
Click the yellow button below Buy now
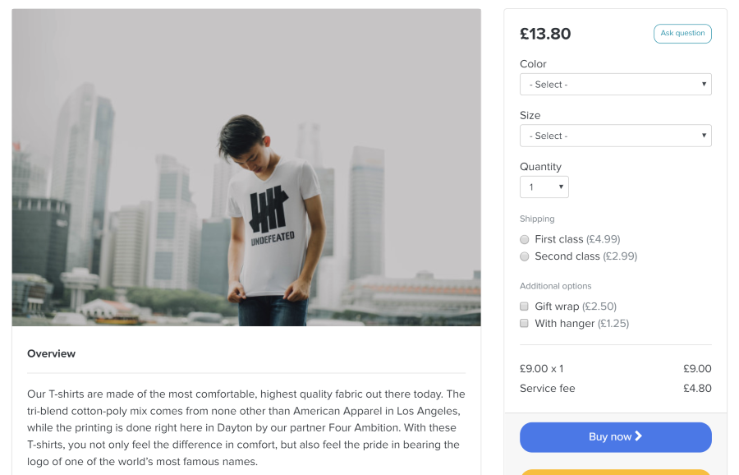tap(615, 472)
